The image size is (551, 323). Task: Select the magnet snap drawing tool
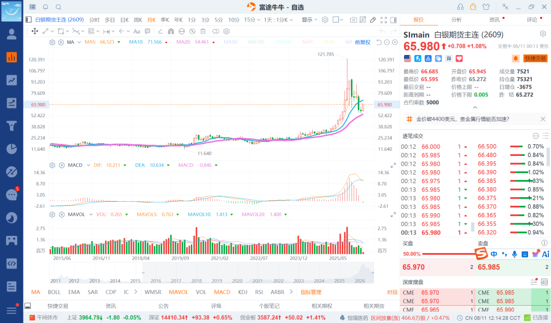pos(171,31)
